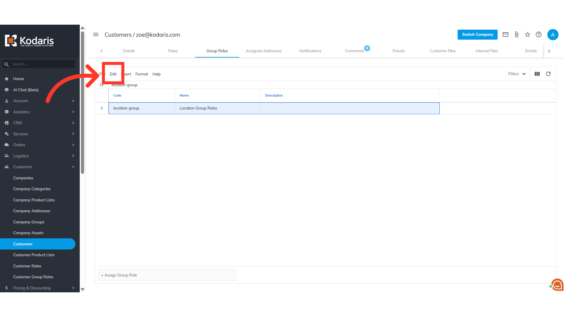Click the Switch Company button
This screenshot has width=565, height=317.
coord(477,35)
